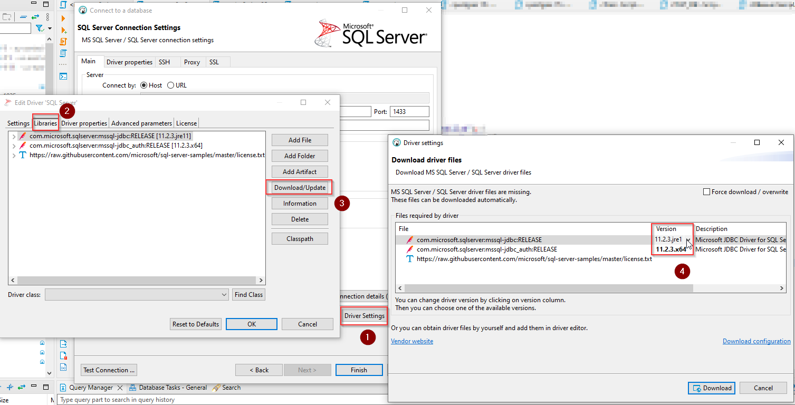Screen dimensions: 795x405
Task: Collapse tree using the chevron-up icon
Action: pyautogui.click(x=49, y=38)
